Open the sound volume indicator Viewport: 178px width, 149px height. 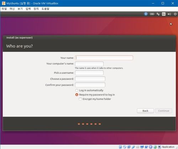click(169, 14)
